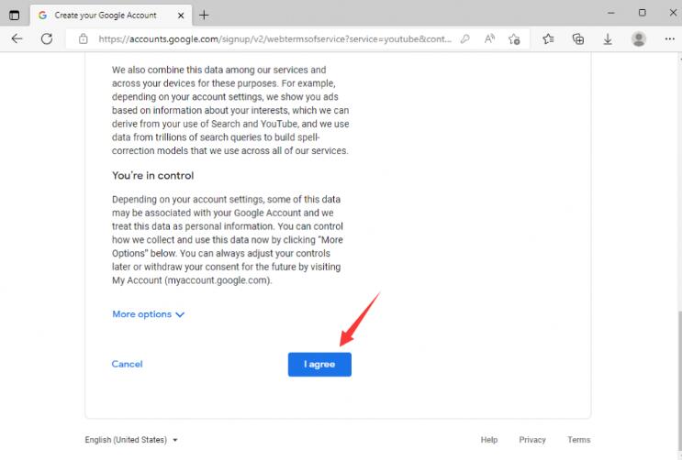The image size is (682, 460).
Task: Open the Help link in footer
Action: click(489, 440)
